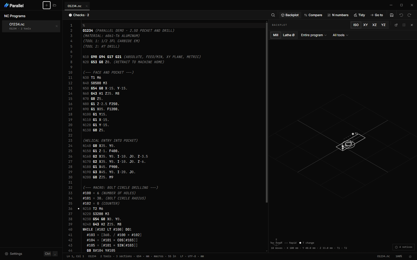
Task: Pop out the backplot into a new window
Action: [x=396, y=25]
